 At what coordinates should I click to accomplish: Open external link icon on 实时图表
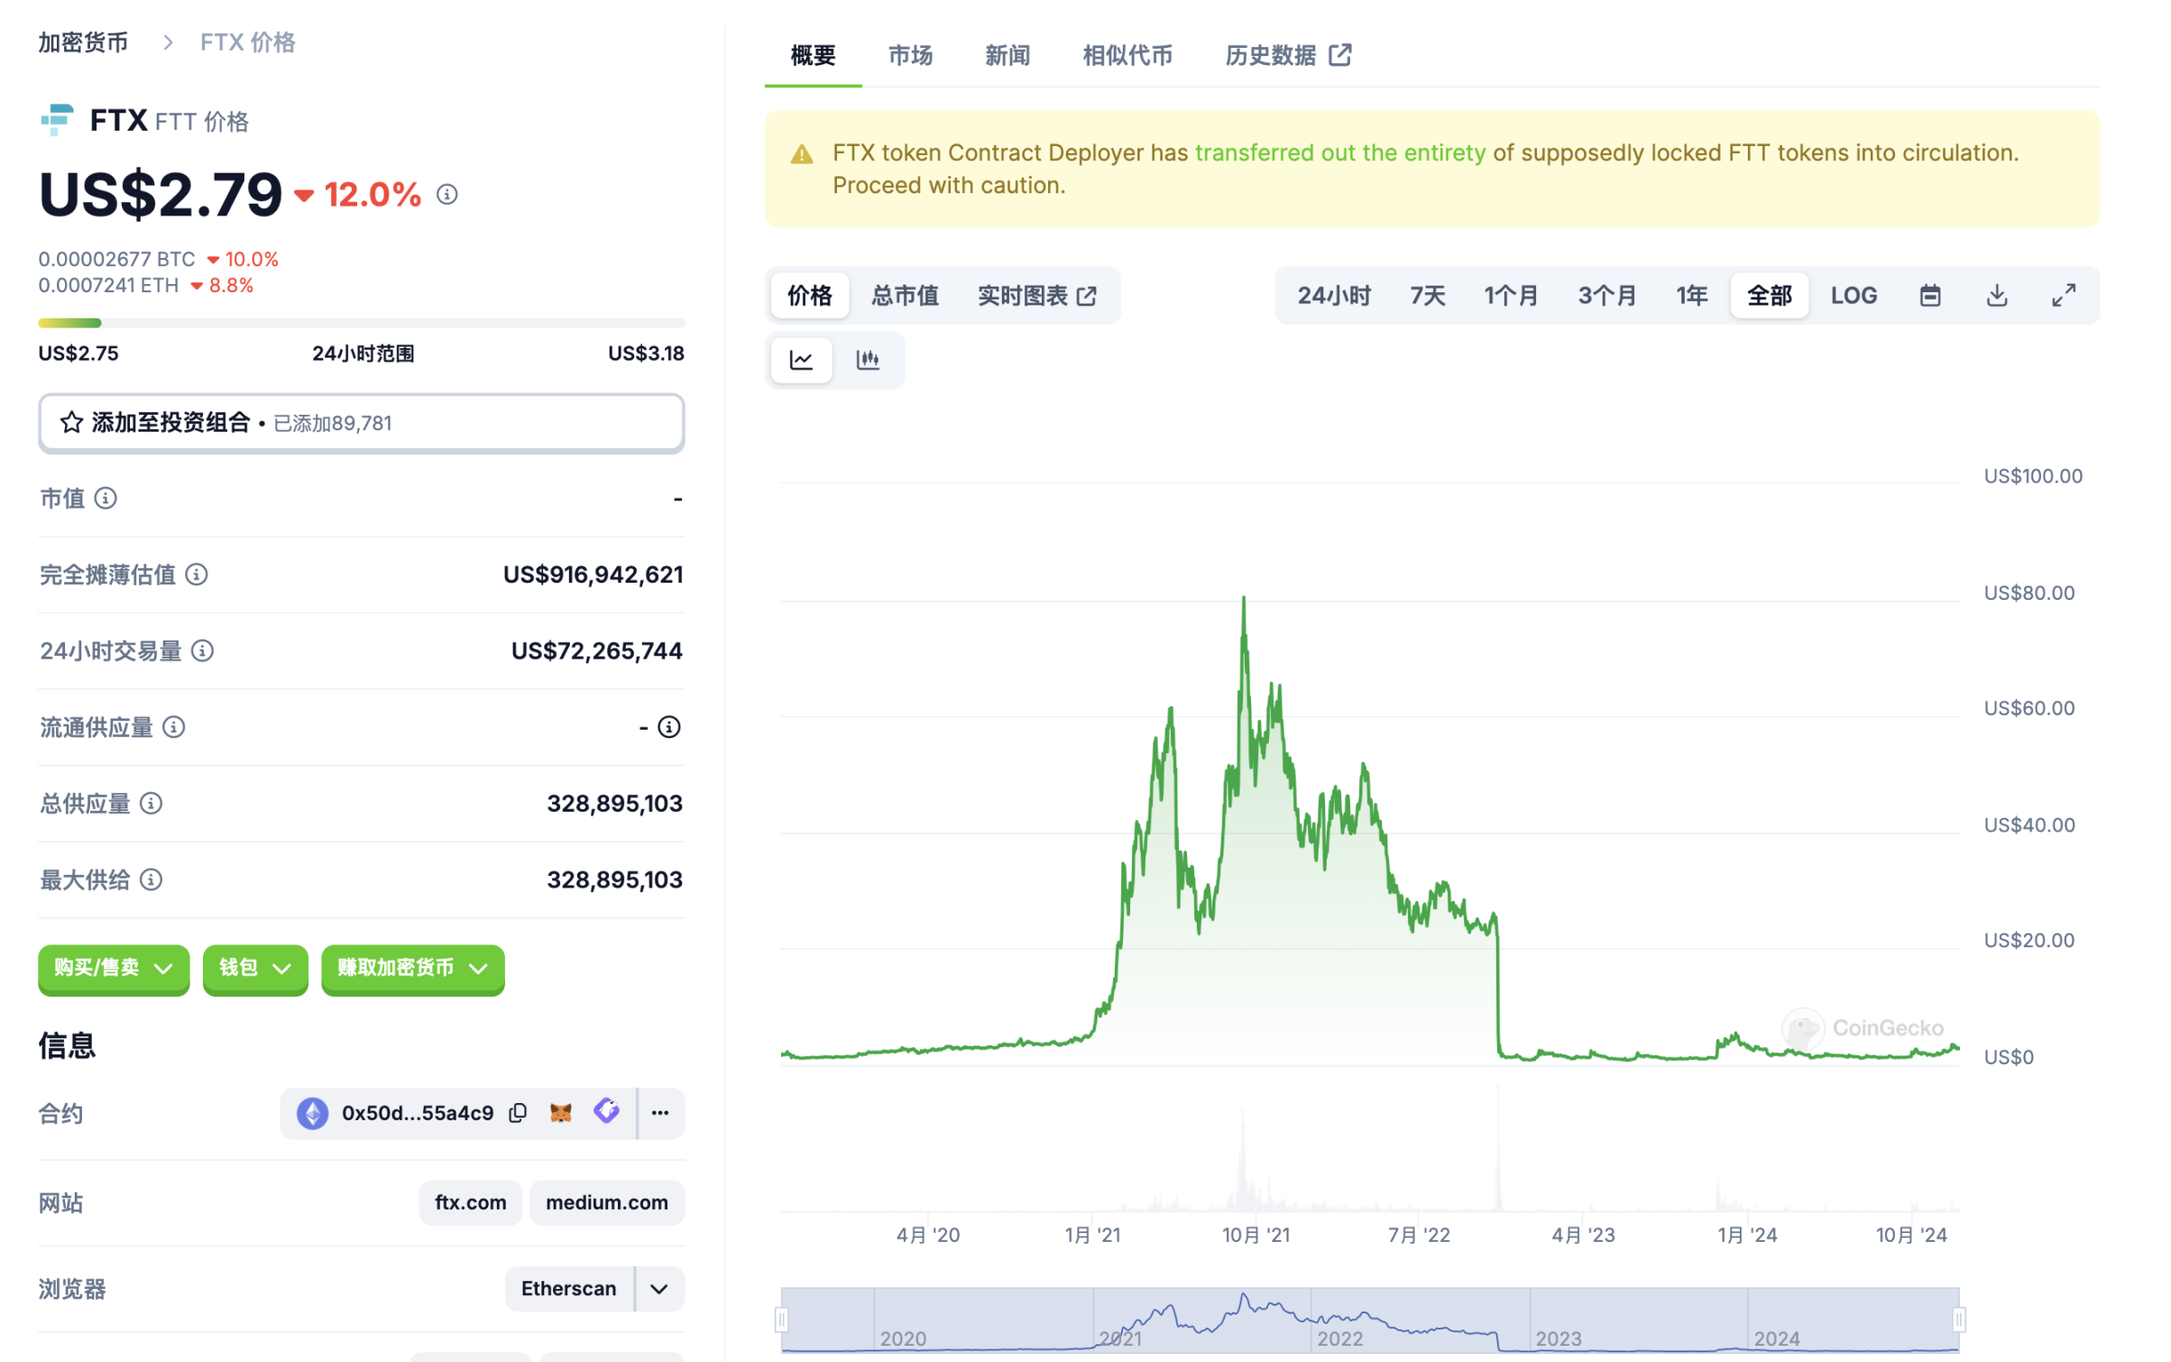click(1087, 296)
